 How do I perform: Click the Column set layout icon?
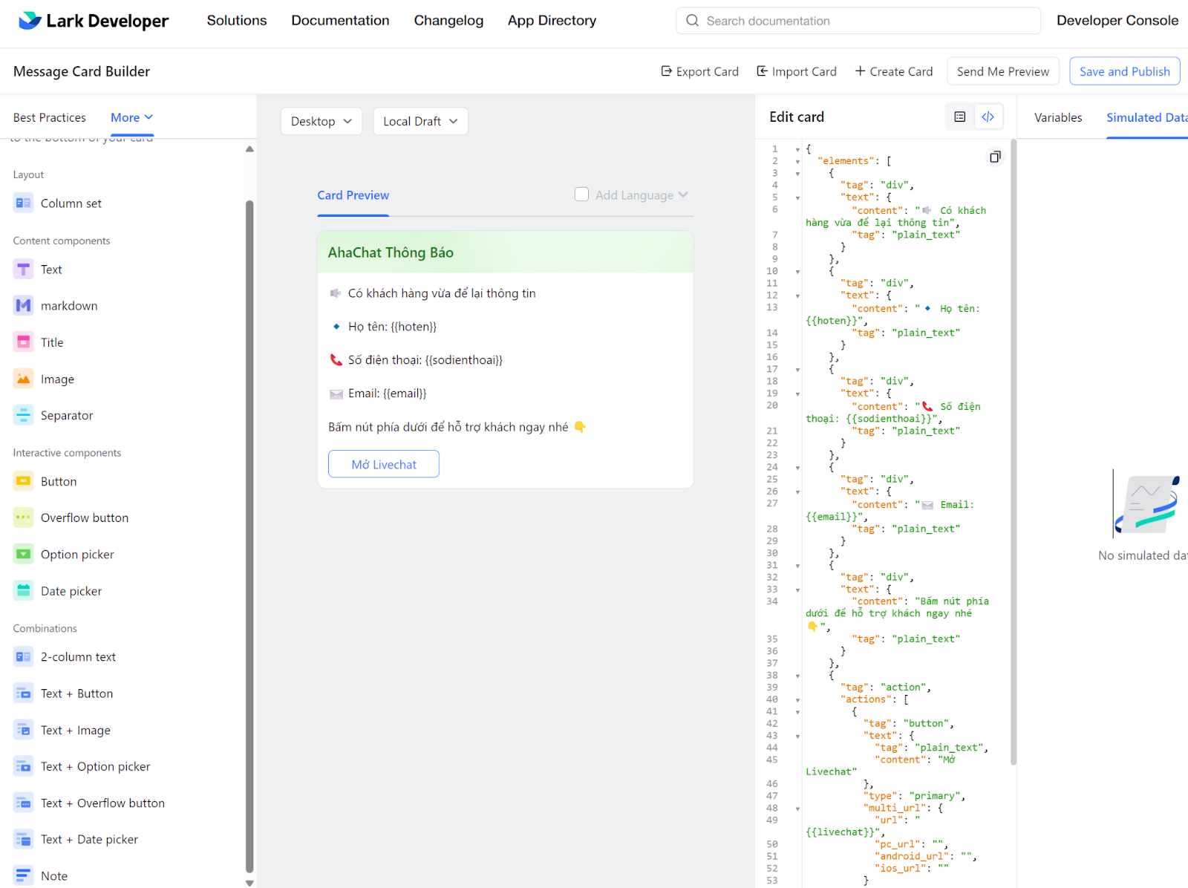24,203
